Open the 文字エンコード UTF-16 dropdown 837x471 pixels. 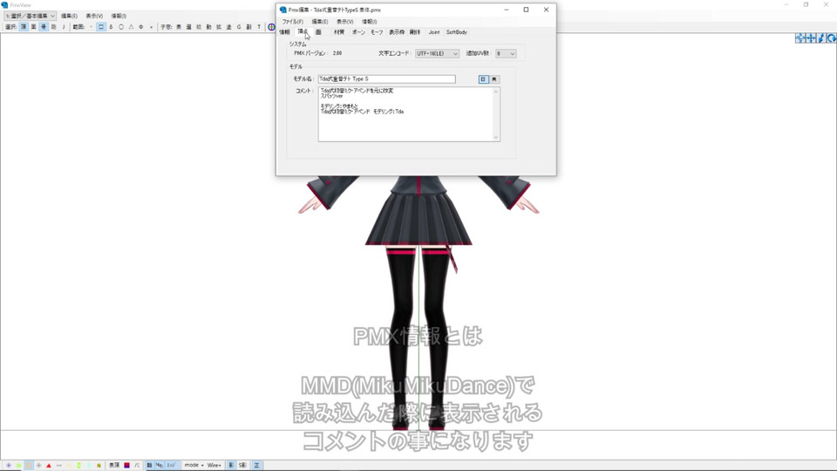tap(437, 53)
